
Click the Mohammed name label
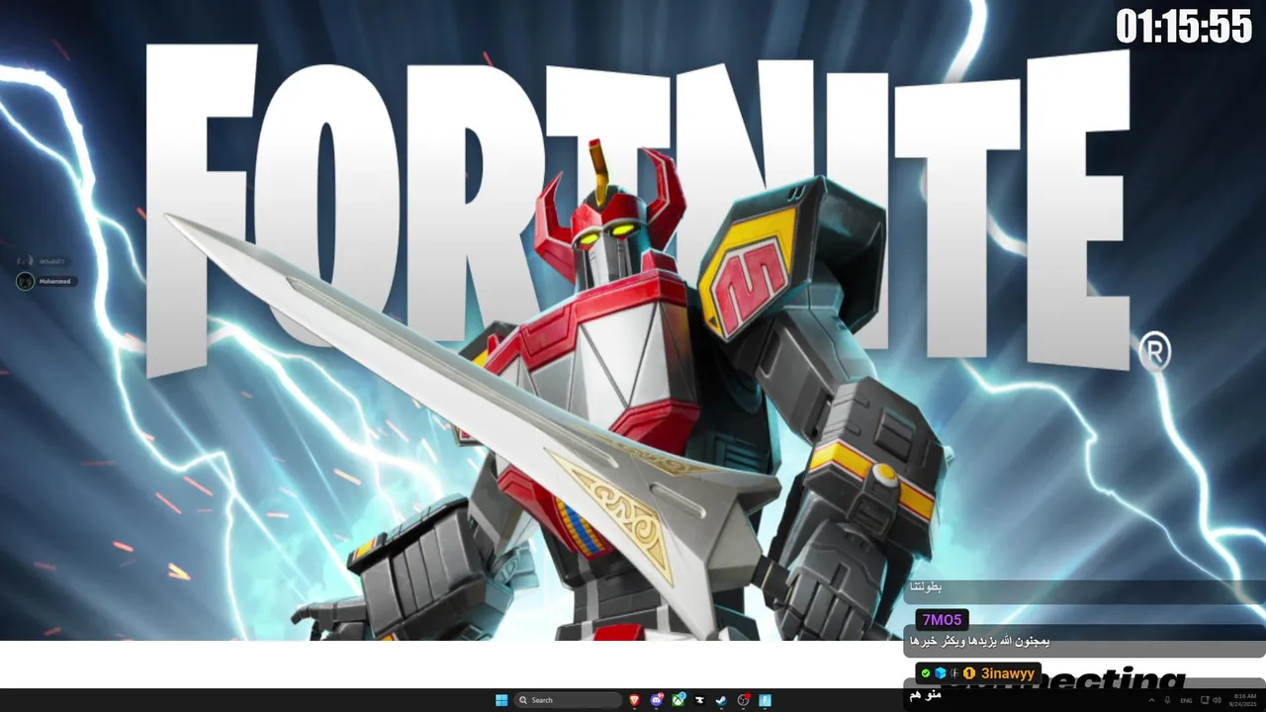(53, 282)
